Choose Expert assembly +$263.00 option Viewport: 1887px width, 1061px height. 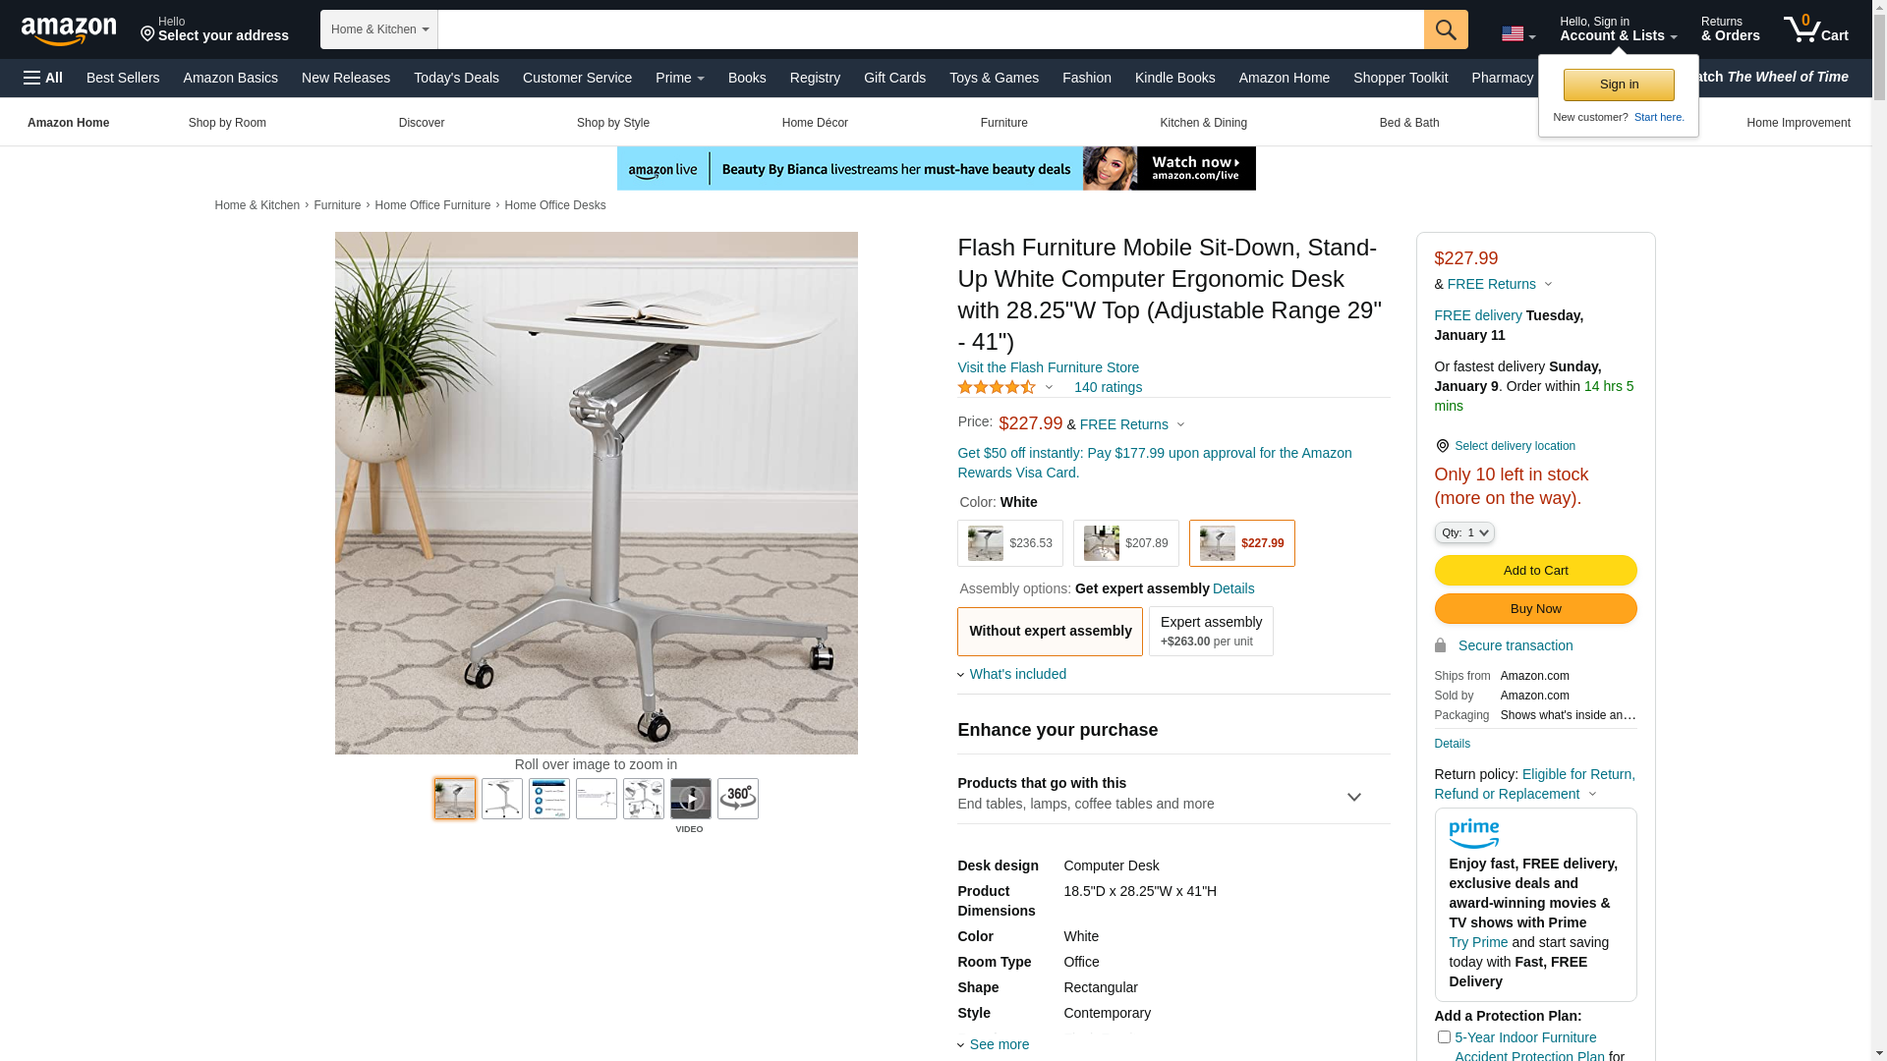[x=1211, y=631]
